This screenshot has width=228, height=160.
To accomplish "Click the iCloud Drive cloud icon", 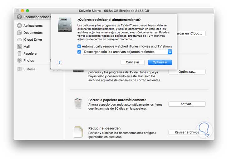I will tap(19, 39).
